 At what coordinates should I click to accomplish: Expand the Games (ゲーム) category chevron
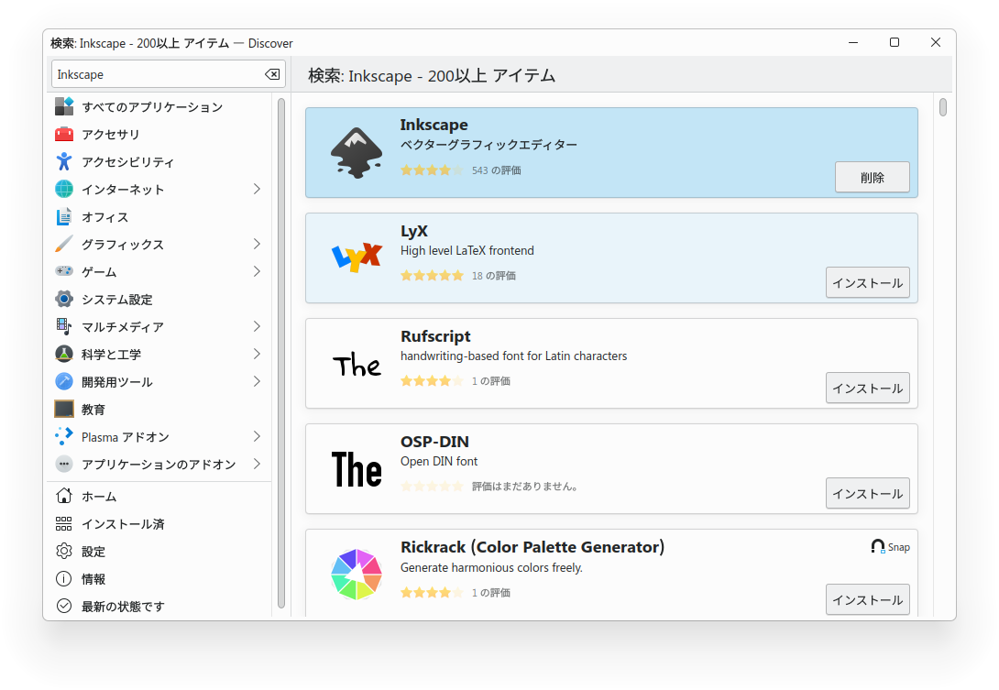(257, 271)
